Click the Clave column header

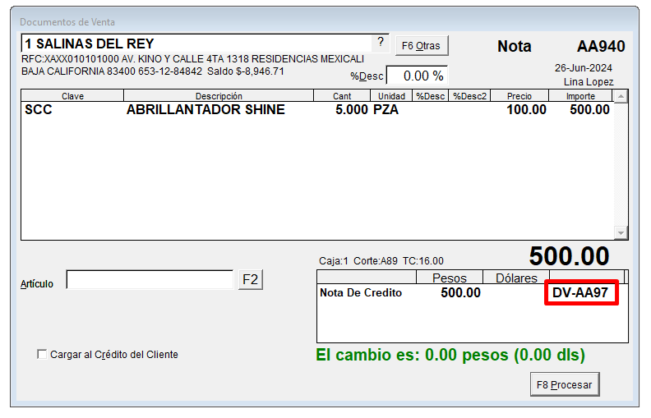[x=72, y=96]
